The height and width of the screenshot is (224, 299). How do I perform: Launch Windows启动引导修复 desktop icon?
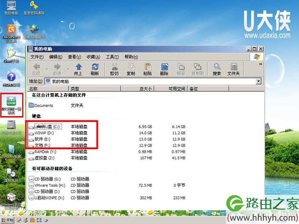coord(11,201)
